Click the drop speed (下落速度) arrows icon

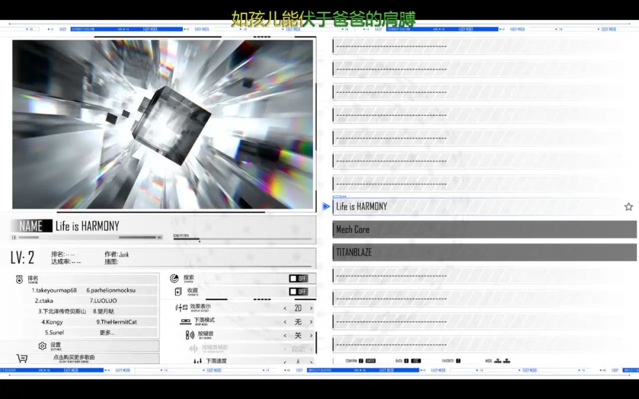click(198, 361)
